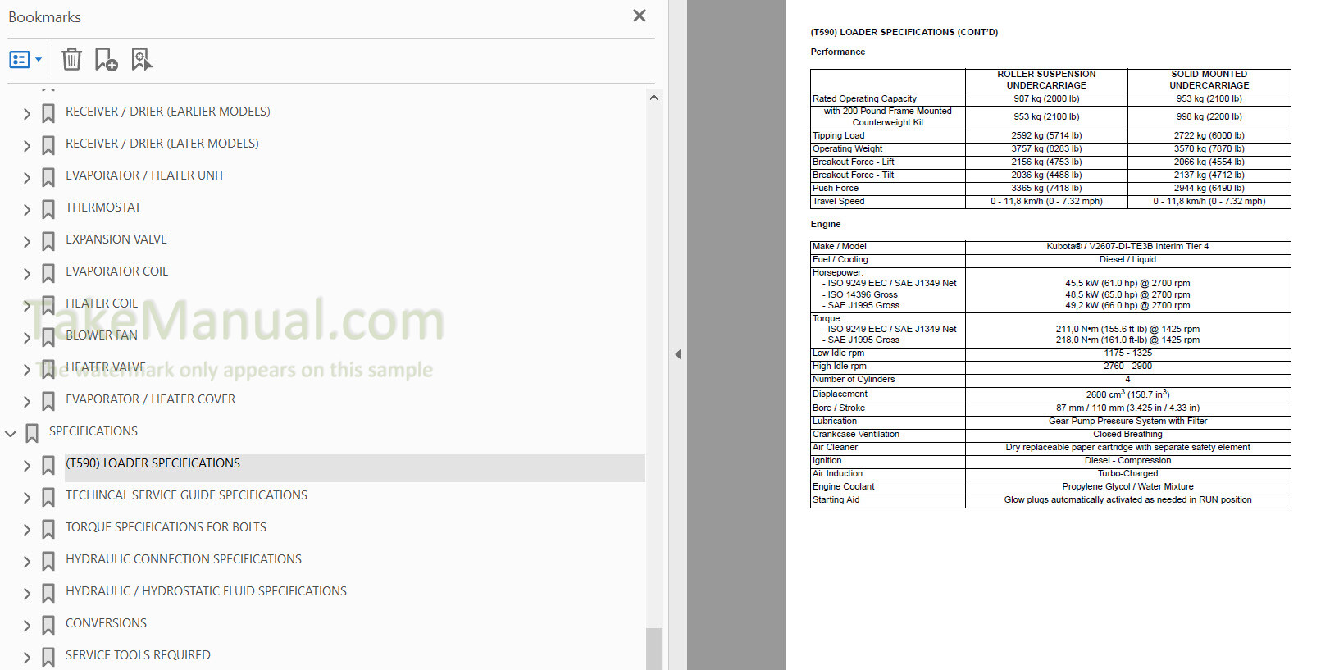The width and height of the screenshot is (1339, 670).
Task: Select the SPECIFICATIONS parent bookmark
Action: 93,431
